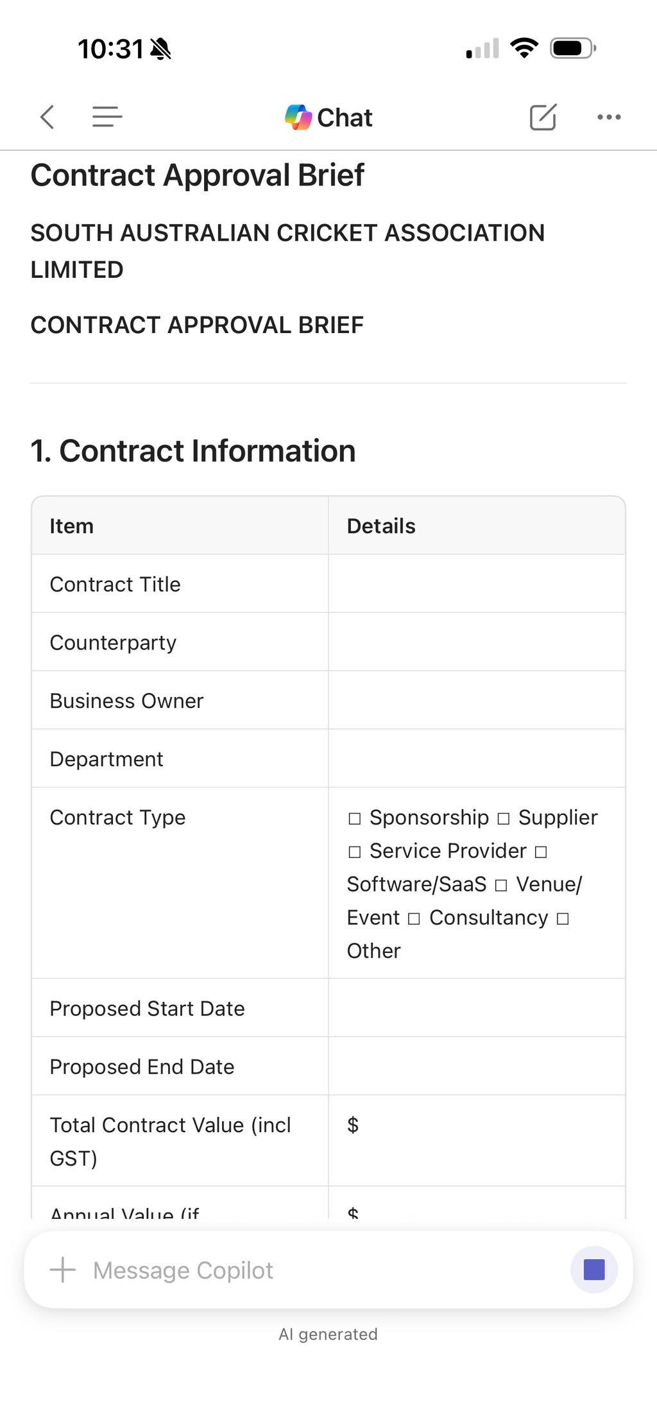
Task: Select the Contract Title details cell
Action: pyautogui.click(x=477, y=583)
